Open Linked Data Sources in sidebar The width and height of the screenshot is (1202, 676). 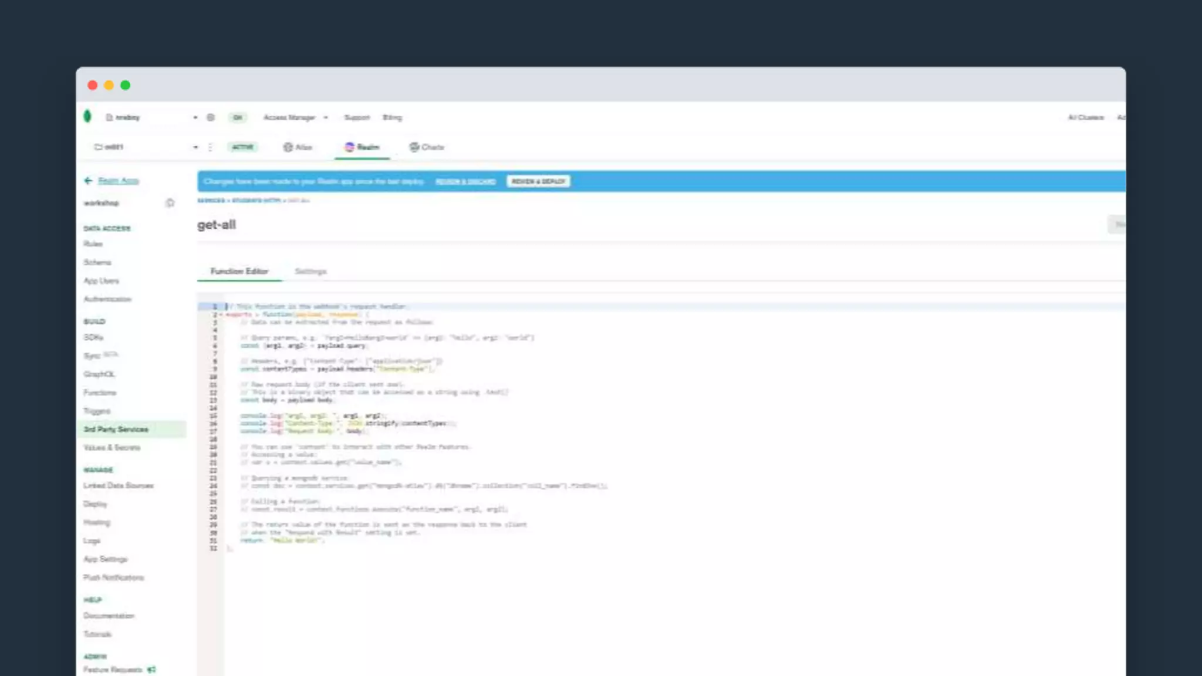point(119,486)
